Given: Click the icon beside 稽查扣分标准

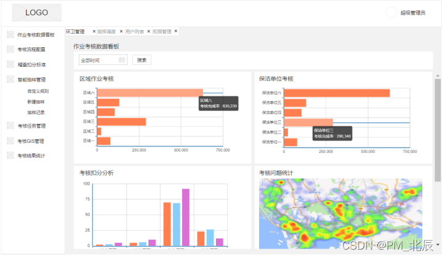Looking at the screenshot, I should click(10, 64).
